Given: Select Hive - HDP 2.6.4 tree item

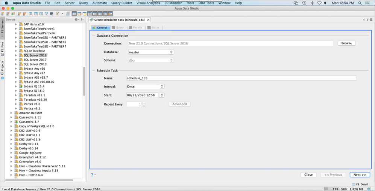Looking at the screenshot, I should pos(31,175).
